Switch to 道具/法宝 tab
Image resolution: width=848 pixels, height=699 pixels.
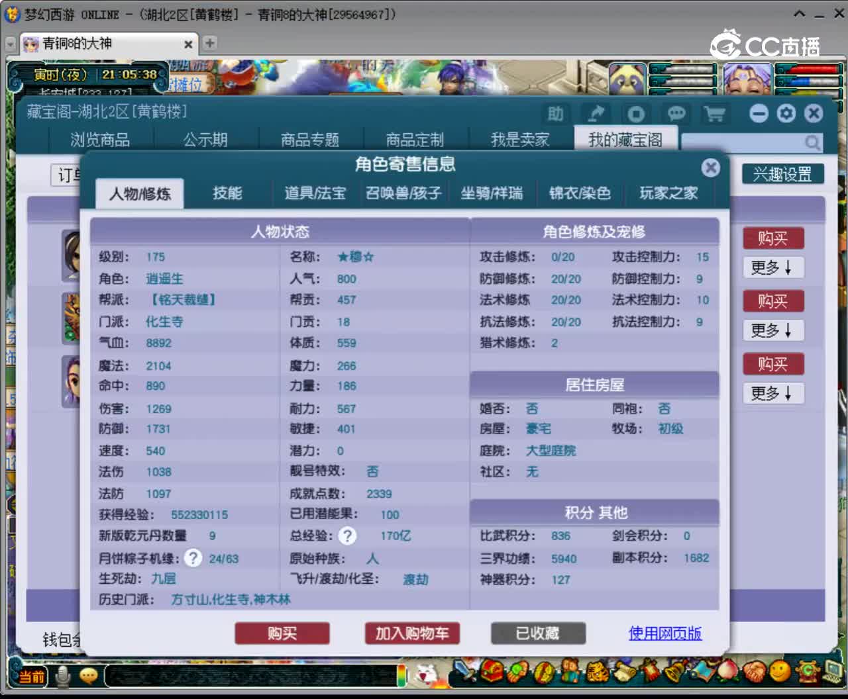click(315, 193)
